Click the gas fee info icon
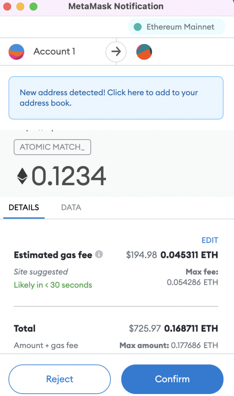 (99, 254)
